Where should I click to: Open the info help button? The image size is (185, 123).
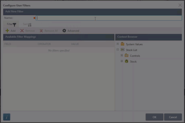click(x=7, y=117)
